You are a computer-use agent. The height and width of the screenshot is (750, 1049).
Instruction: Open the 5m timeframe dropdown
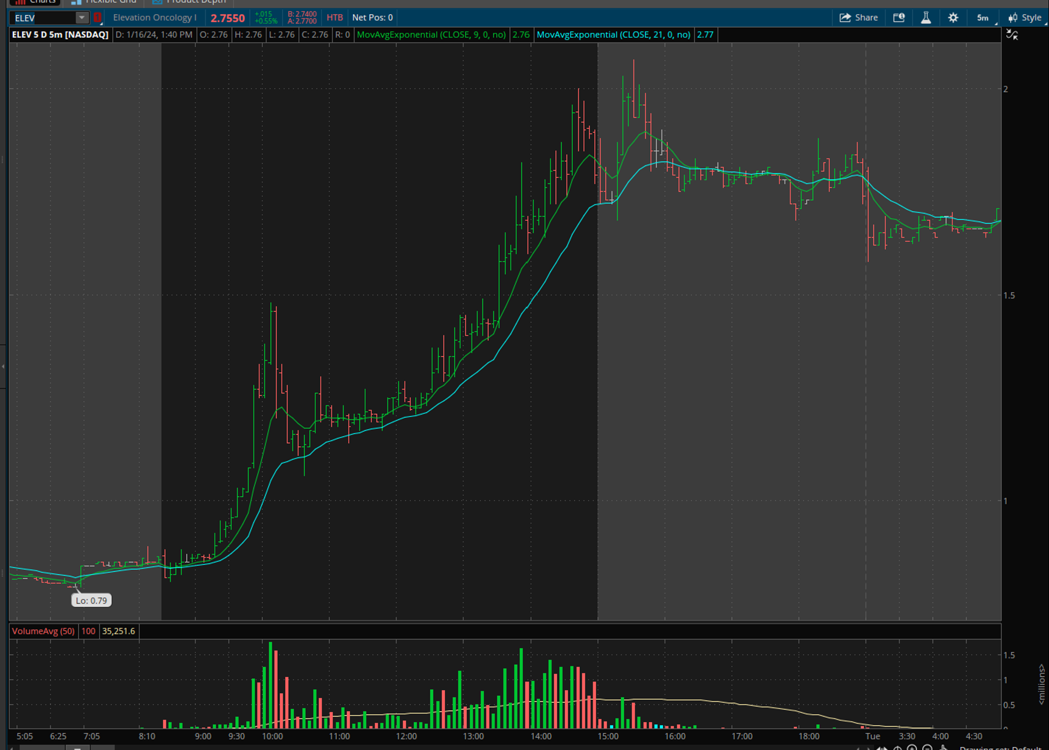(x=982, y=17)
